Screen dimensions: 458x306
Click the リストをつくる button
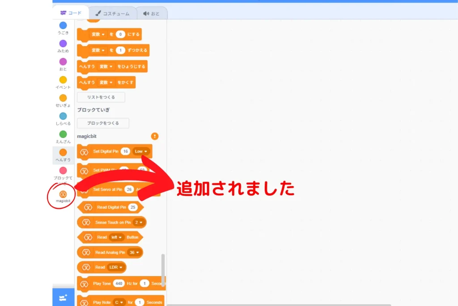coord(101,97)
